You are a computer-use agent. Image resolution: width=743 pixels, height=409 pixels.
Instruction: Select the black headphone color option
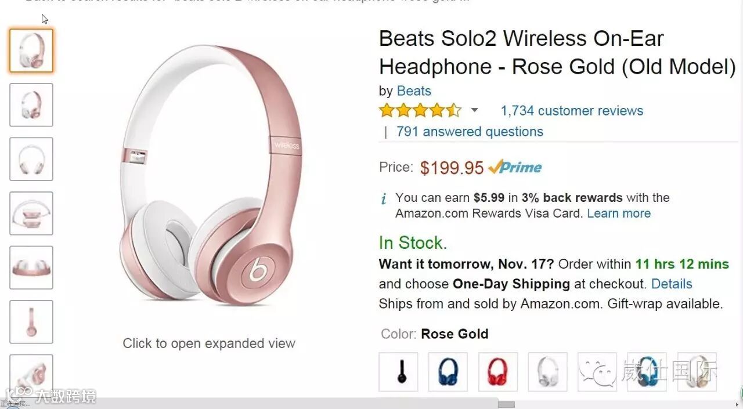pyautogui.click(x=398, y=371)
